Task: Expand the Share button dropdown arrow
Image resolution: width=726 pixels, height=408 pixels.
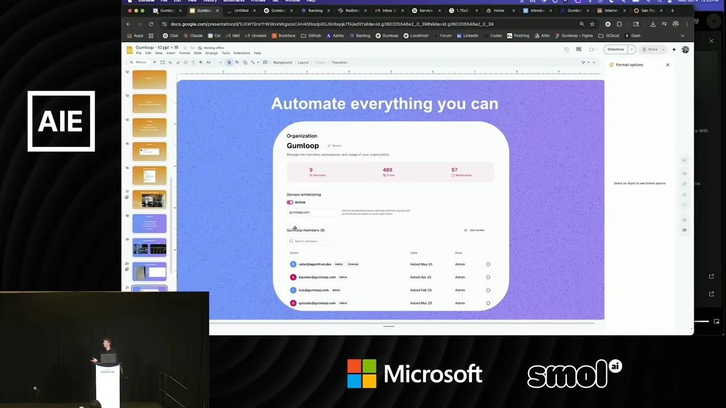Action: 663,49
